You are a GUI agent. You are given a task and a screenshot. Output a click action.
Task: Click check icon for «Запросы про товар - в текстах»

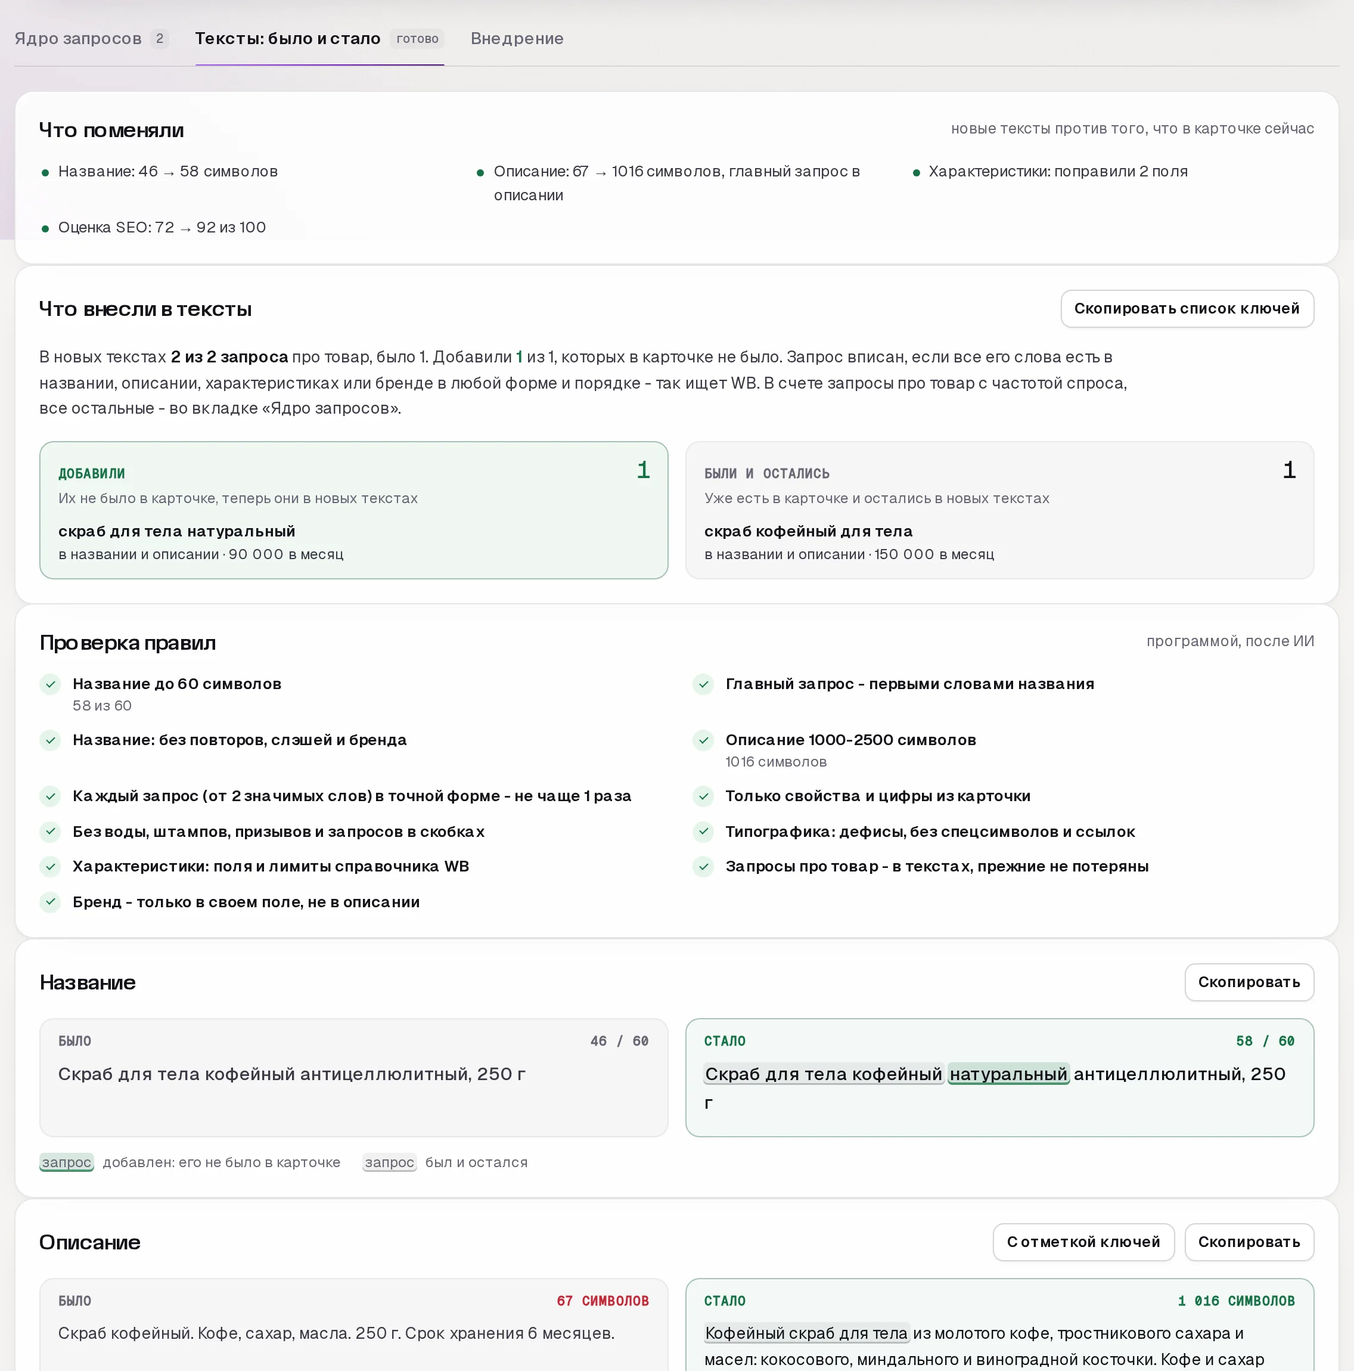pos(703,867)
